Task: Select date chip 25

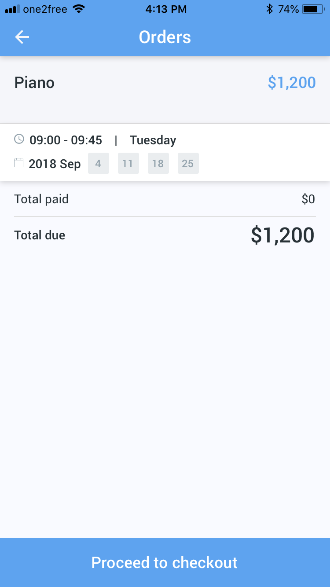Action: click(188, 163)
